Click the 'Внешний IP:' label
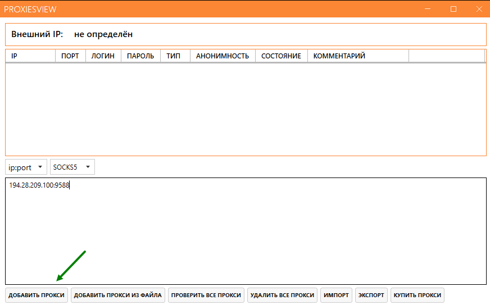Screen dimensions: 490x305 (x=37, y=34)
